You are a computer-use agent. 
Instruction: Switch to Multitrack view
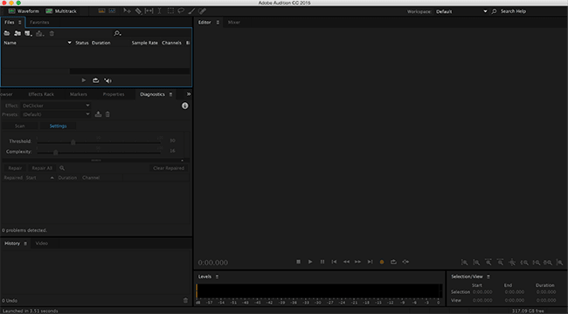coord(61,11)
